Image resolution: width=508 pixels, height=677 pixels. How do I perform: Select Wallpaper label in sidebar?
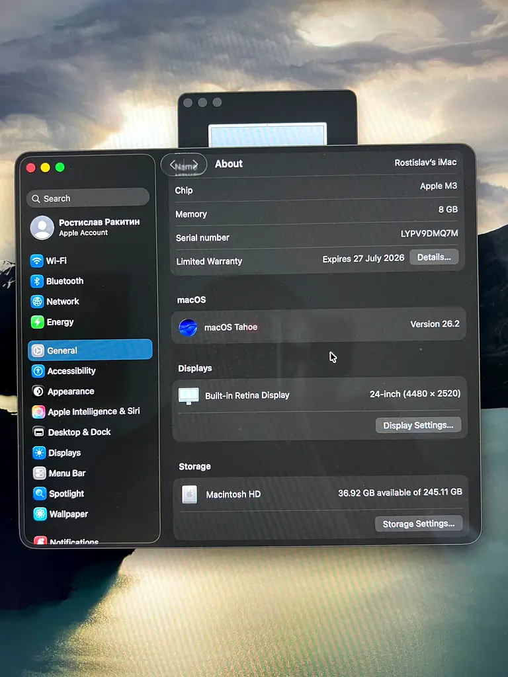(69, 514)
